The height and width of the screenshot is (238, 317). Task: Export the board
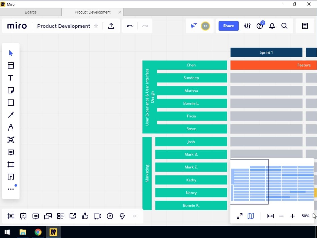point(111,26)
